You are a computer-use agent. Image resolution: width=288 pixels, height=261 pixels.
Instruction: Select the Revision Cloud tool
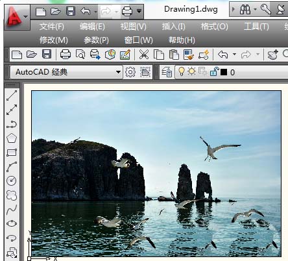(x=12, y=195)
